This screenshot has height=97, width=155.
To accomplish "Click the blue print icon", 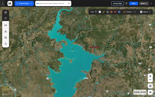I will point(119,12).
